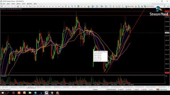
Task: Zoom out of the chart
Action: 75,6
